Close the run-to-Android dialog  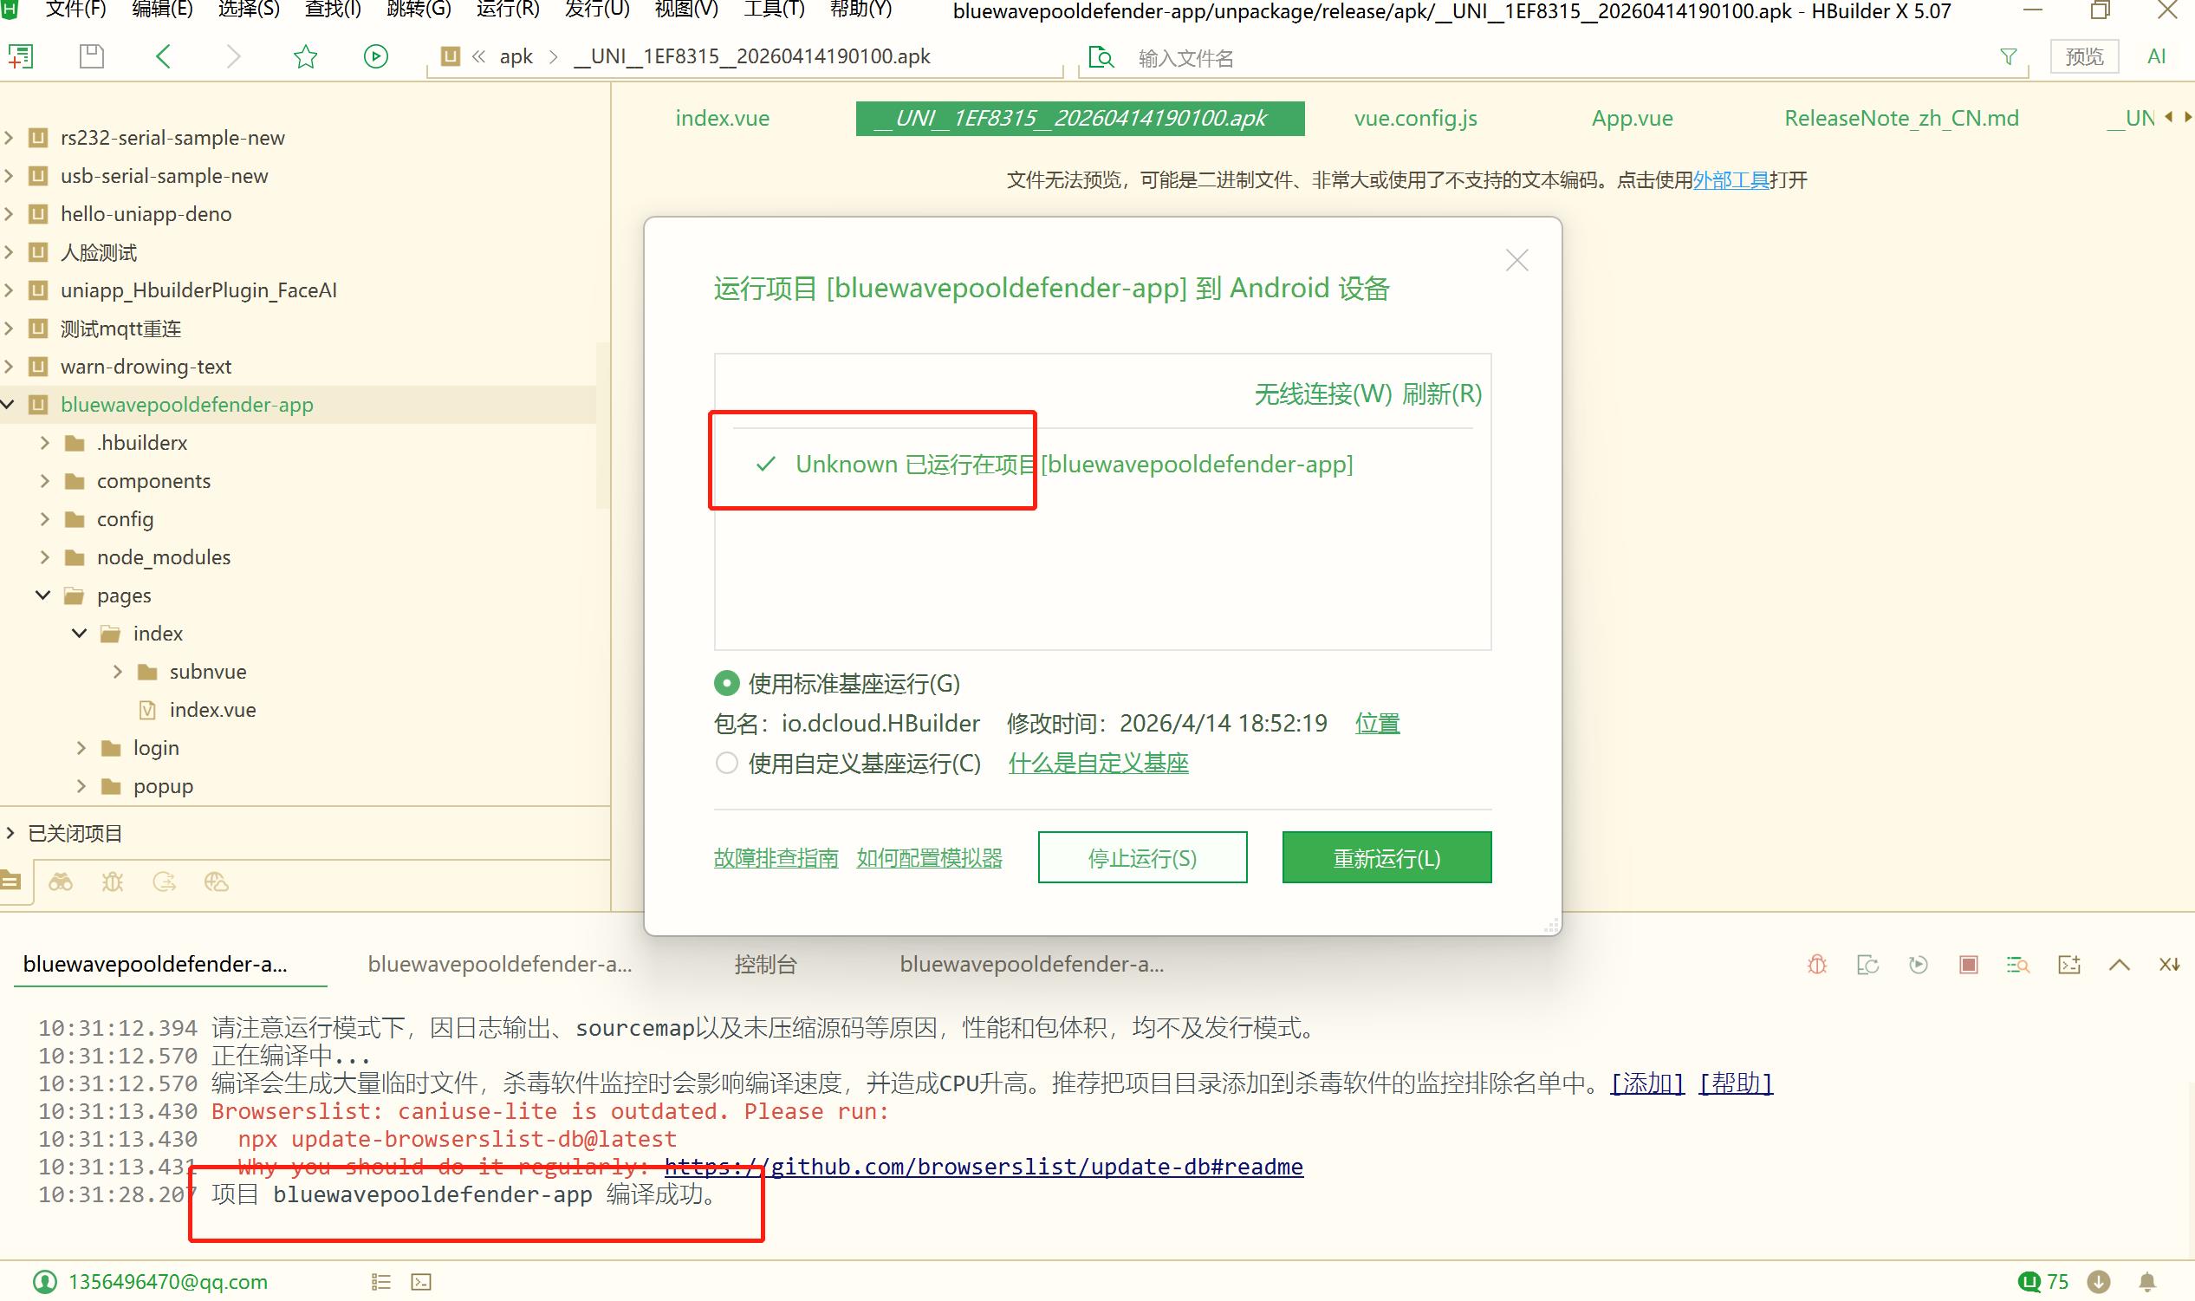(x=1516, y=260)
